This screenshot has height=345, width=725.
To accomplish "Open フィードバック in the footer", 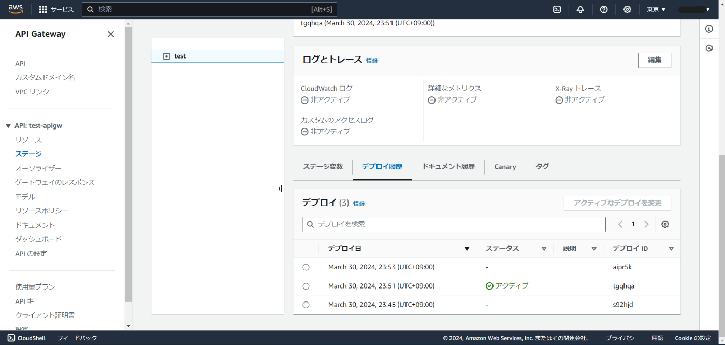I will click(77, 338).
